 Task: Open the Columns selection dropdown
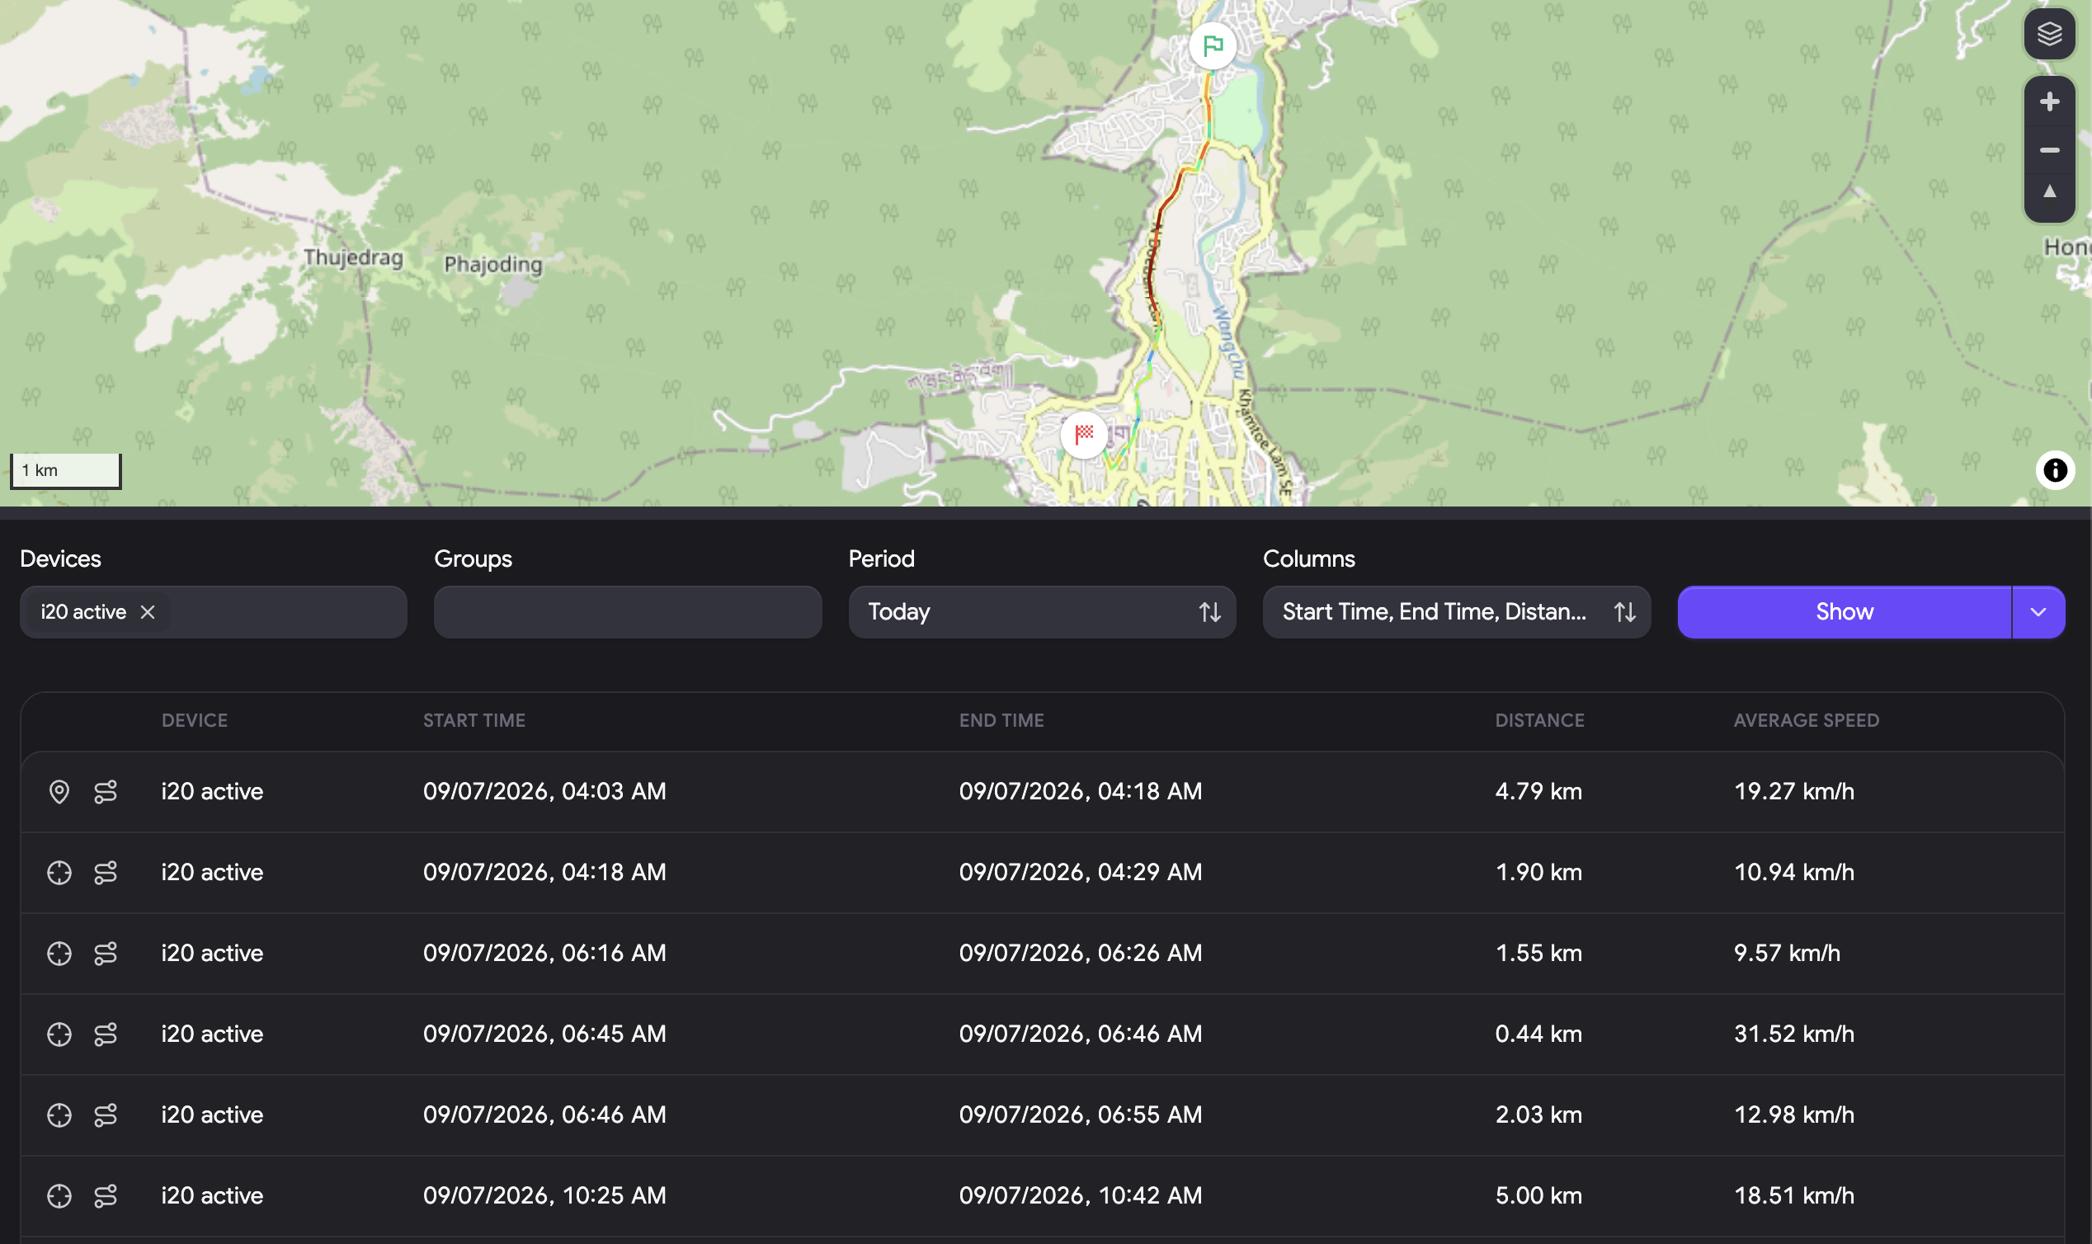pos(1456,612)
